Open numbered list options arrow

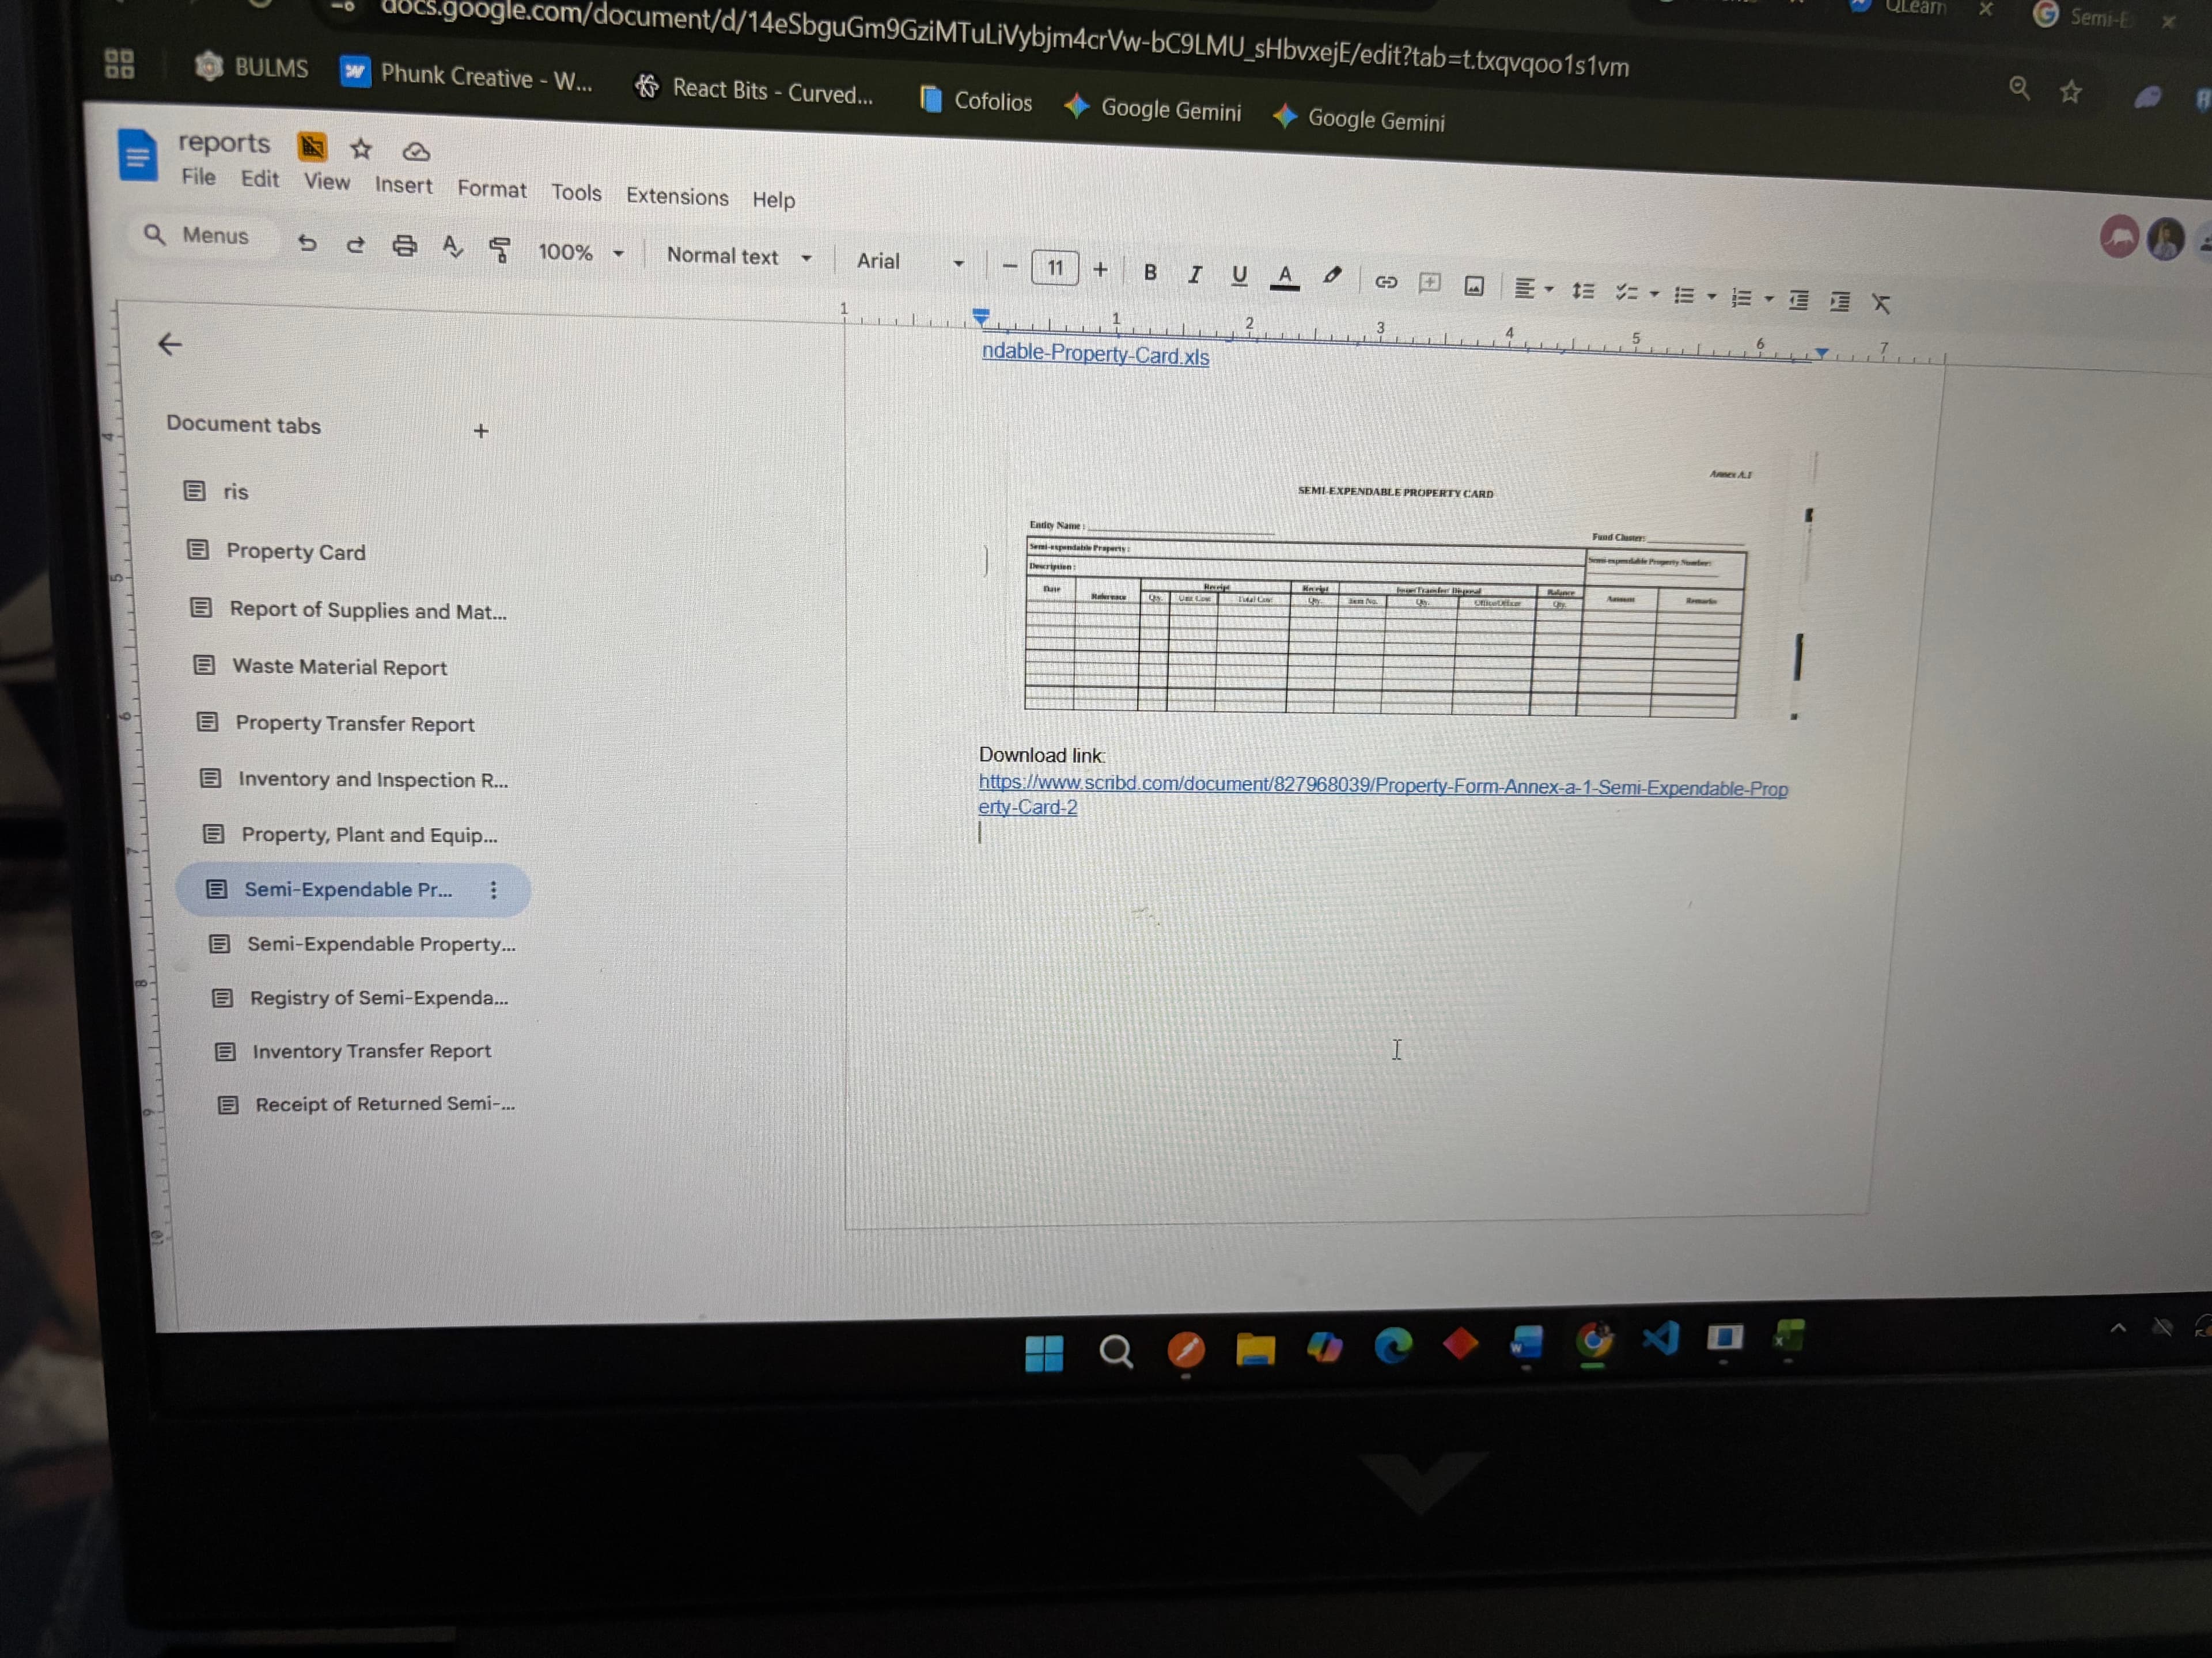pyautogui.click(x=1768, y=299)
